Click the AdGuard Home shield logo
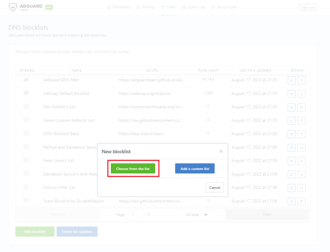Viewport: 330px width, 252px height. click(x=15, y=7)
